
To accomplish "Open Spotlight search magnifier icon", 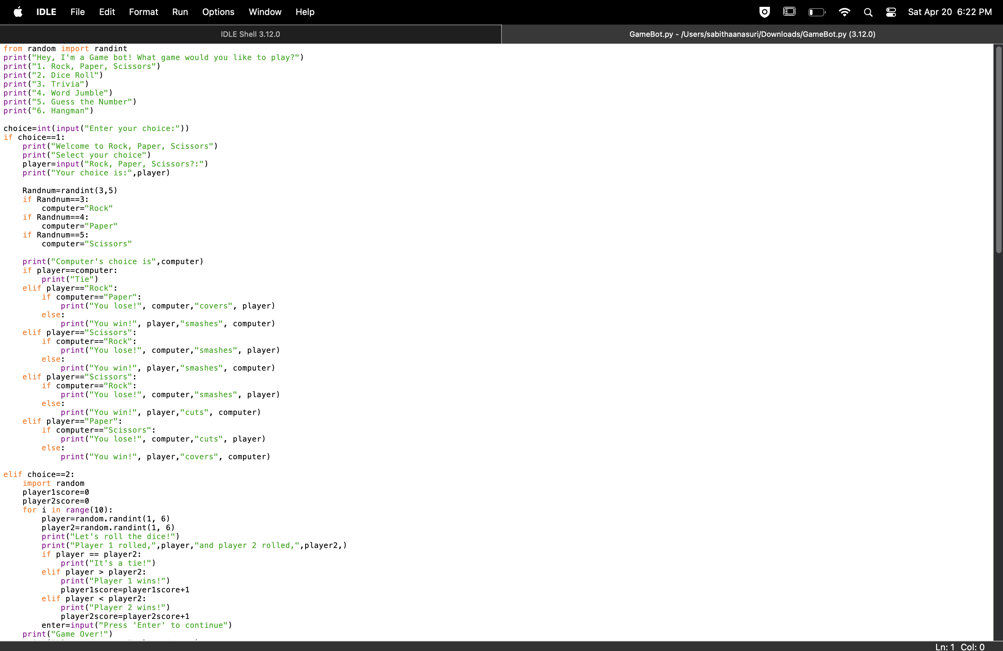I will 868,12.
